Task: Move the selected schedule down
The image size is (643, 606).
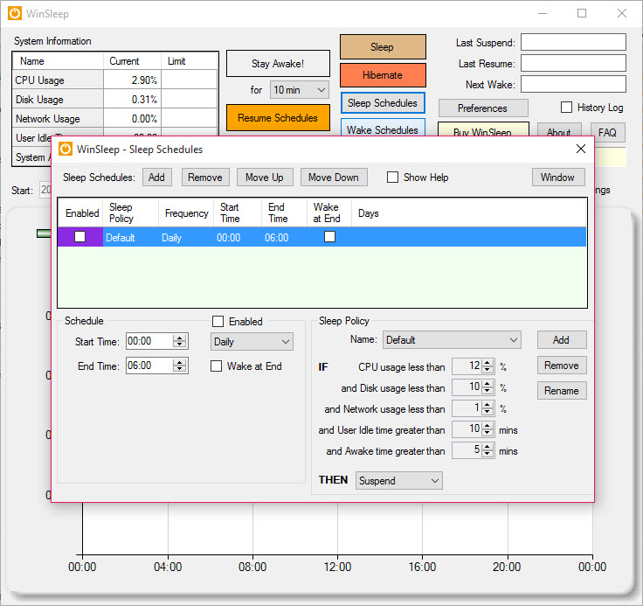Action: click(x=334, y=178)
